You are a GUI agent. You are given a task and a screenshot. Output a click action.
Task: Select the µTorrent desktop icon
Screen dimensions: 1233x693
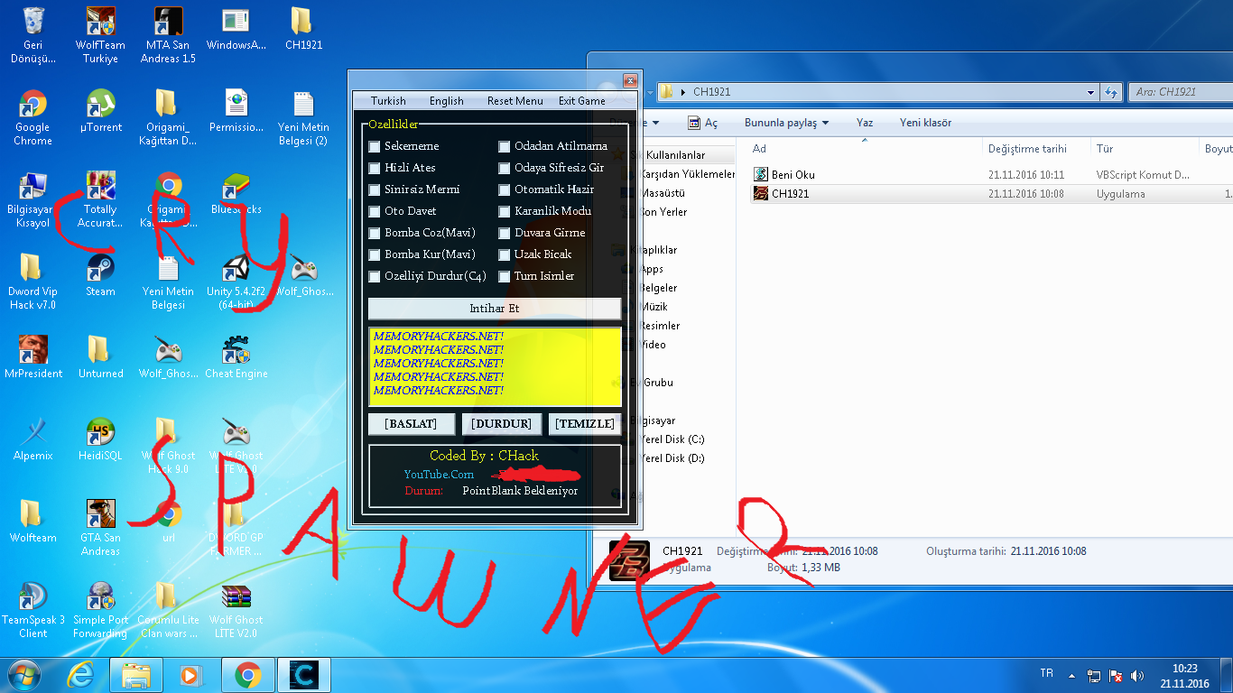[x=100, y=111]
